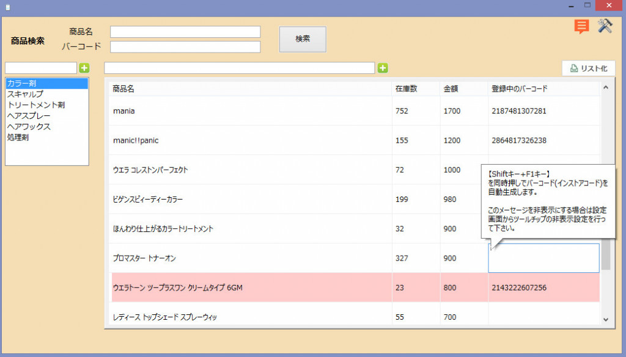
Task: Click the リスト化 list export button
Action: (589, 68)
